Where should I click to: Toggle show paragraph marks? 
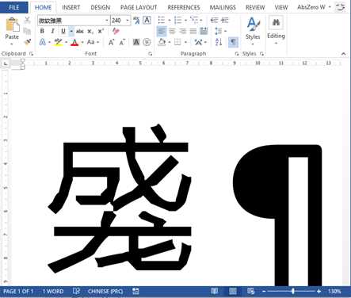tap(233, 42)
